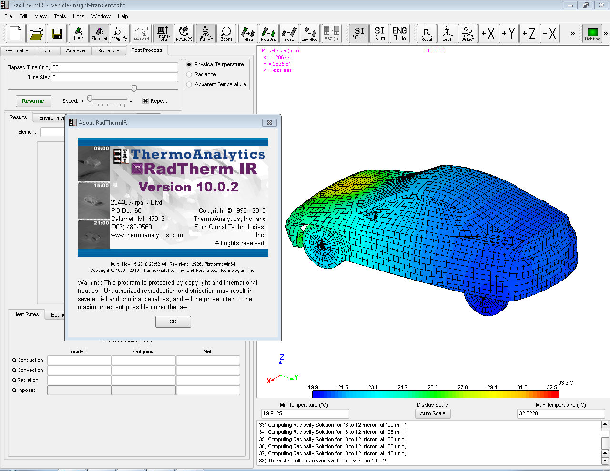Image resolution: width=610 pixels, height=471 pixels.
Task: Expand the toolbar overflow chevron before Lighting
Action: [x=572, y=34]
